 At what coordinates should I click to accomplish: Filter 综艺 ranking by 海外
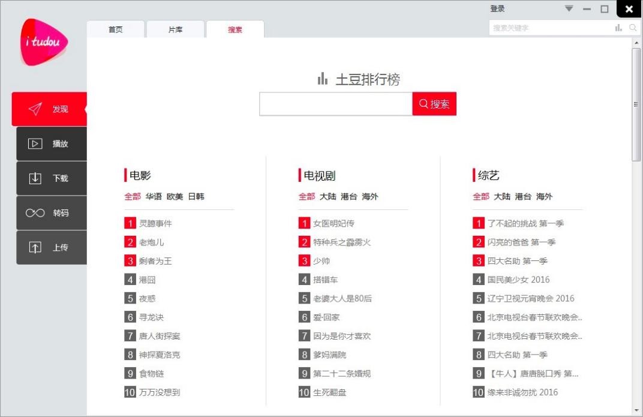pos(544,196)
